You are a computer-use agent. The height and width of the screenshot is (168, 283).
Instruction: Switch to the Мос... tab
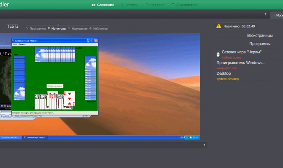pos(277,15)
